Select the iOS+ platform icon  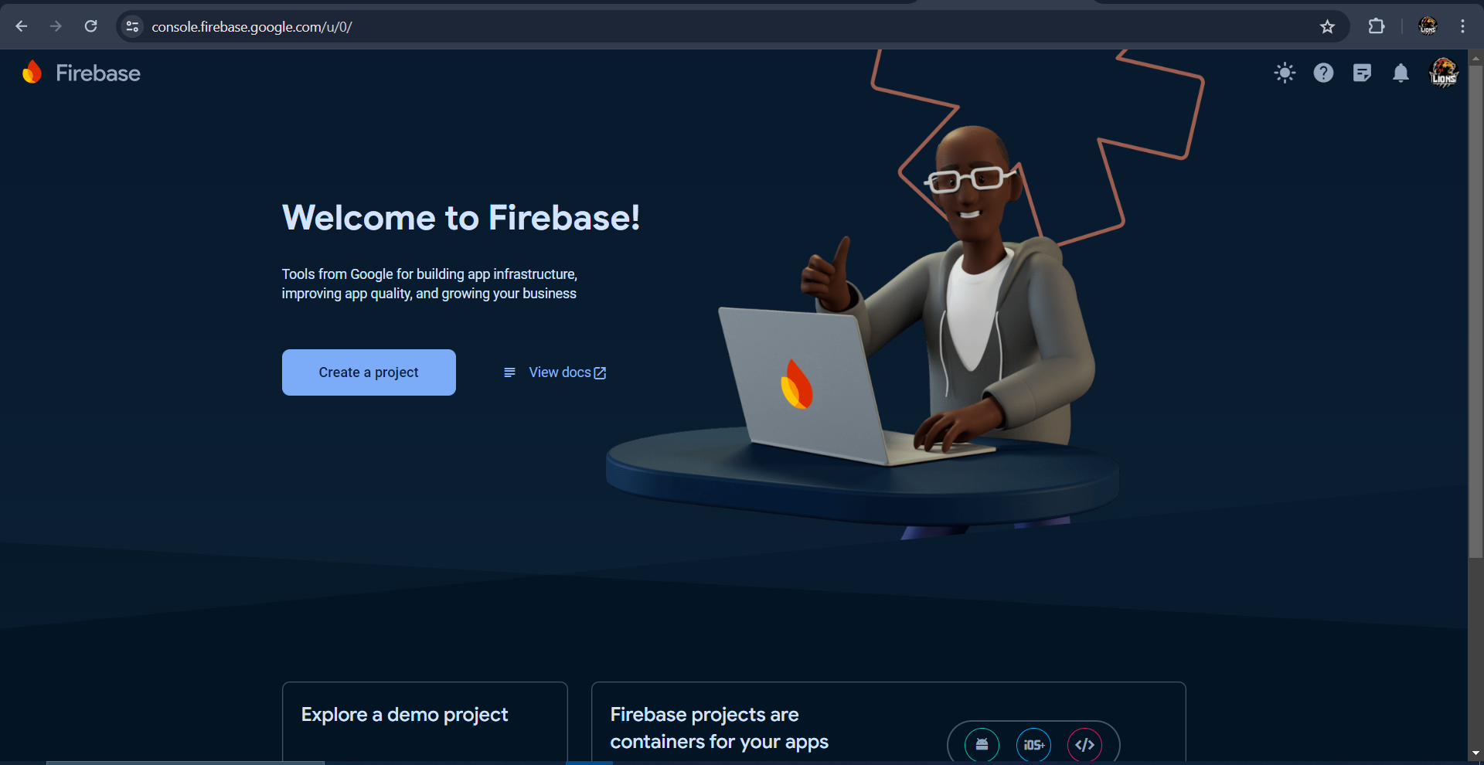tap(1033, 745)
